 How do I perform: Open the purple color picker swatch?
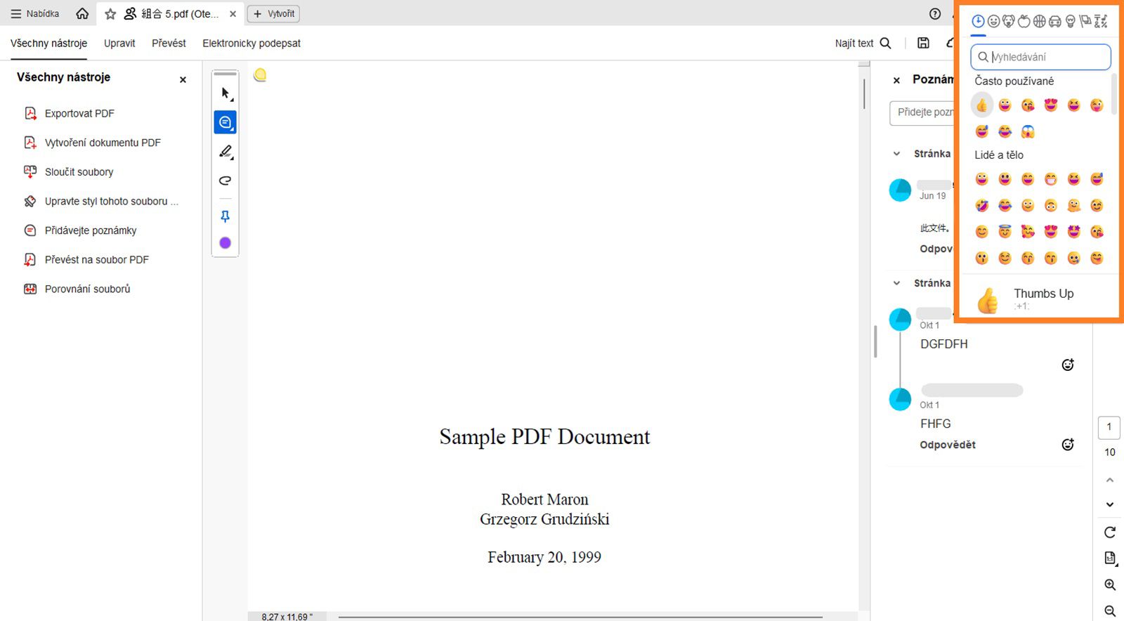coord(225,243)
